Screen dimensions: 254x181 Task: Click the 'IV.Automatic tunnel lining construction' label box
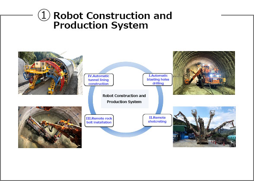(x=98, y=80)
